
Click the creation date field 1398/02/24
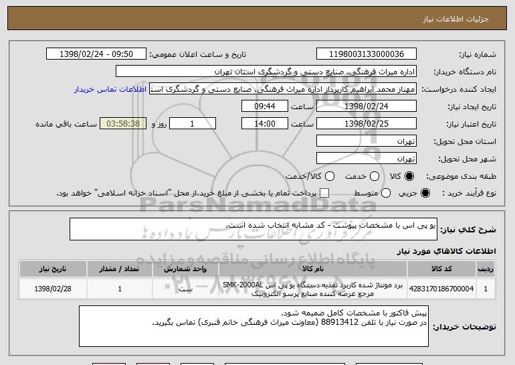(x=367, y=106)
